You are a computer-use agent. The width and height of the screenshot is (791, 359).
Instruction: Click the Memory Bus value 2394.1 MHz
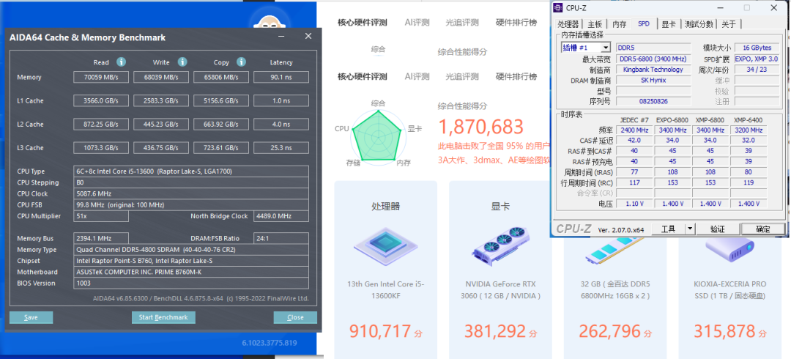click(x=101, y=238)
